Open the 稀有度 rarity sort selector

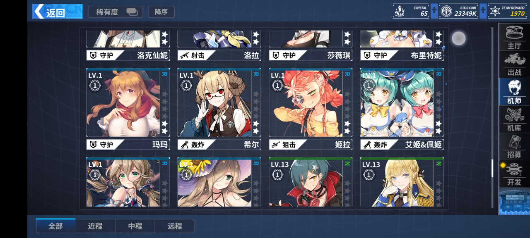(x=116, y=12)
